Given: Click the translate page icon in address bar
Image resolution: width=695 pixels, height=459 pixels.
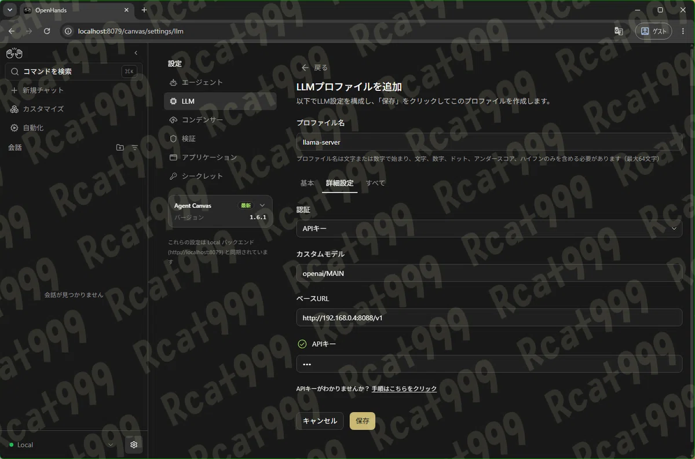Looking at the screenshot, I should [x=619, y=31].
